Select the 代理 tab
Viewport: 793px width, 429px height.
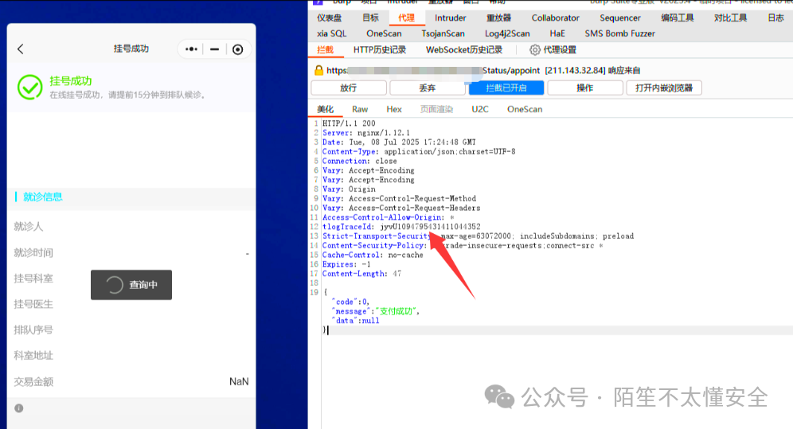point(406,18)
